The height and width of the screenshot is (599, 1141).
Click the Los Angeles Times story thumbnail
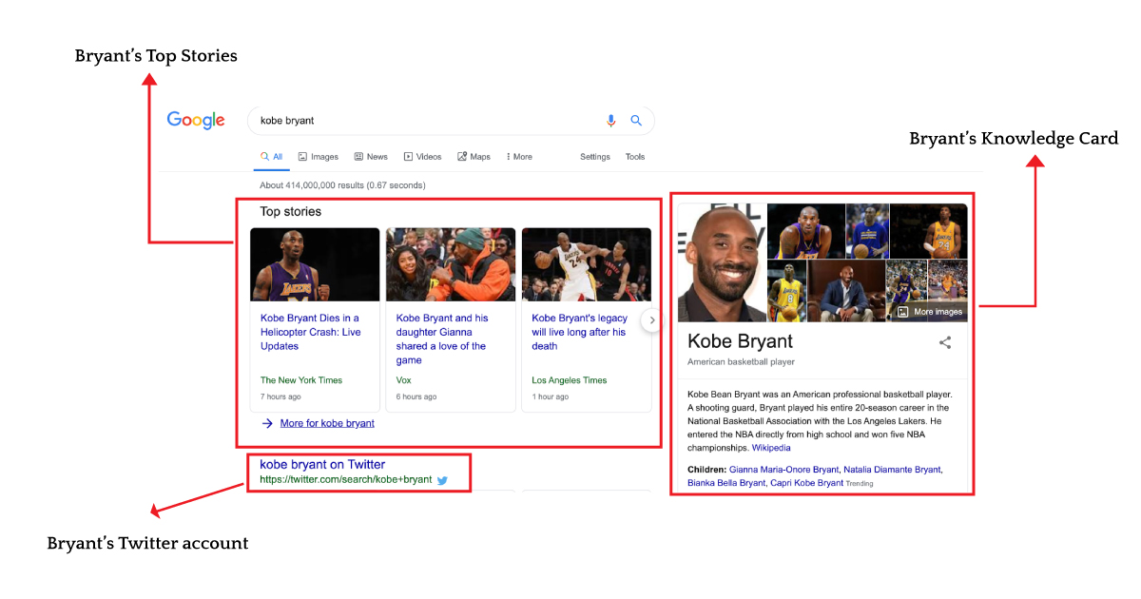point(587,264)
